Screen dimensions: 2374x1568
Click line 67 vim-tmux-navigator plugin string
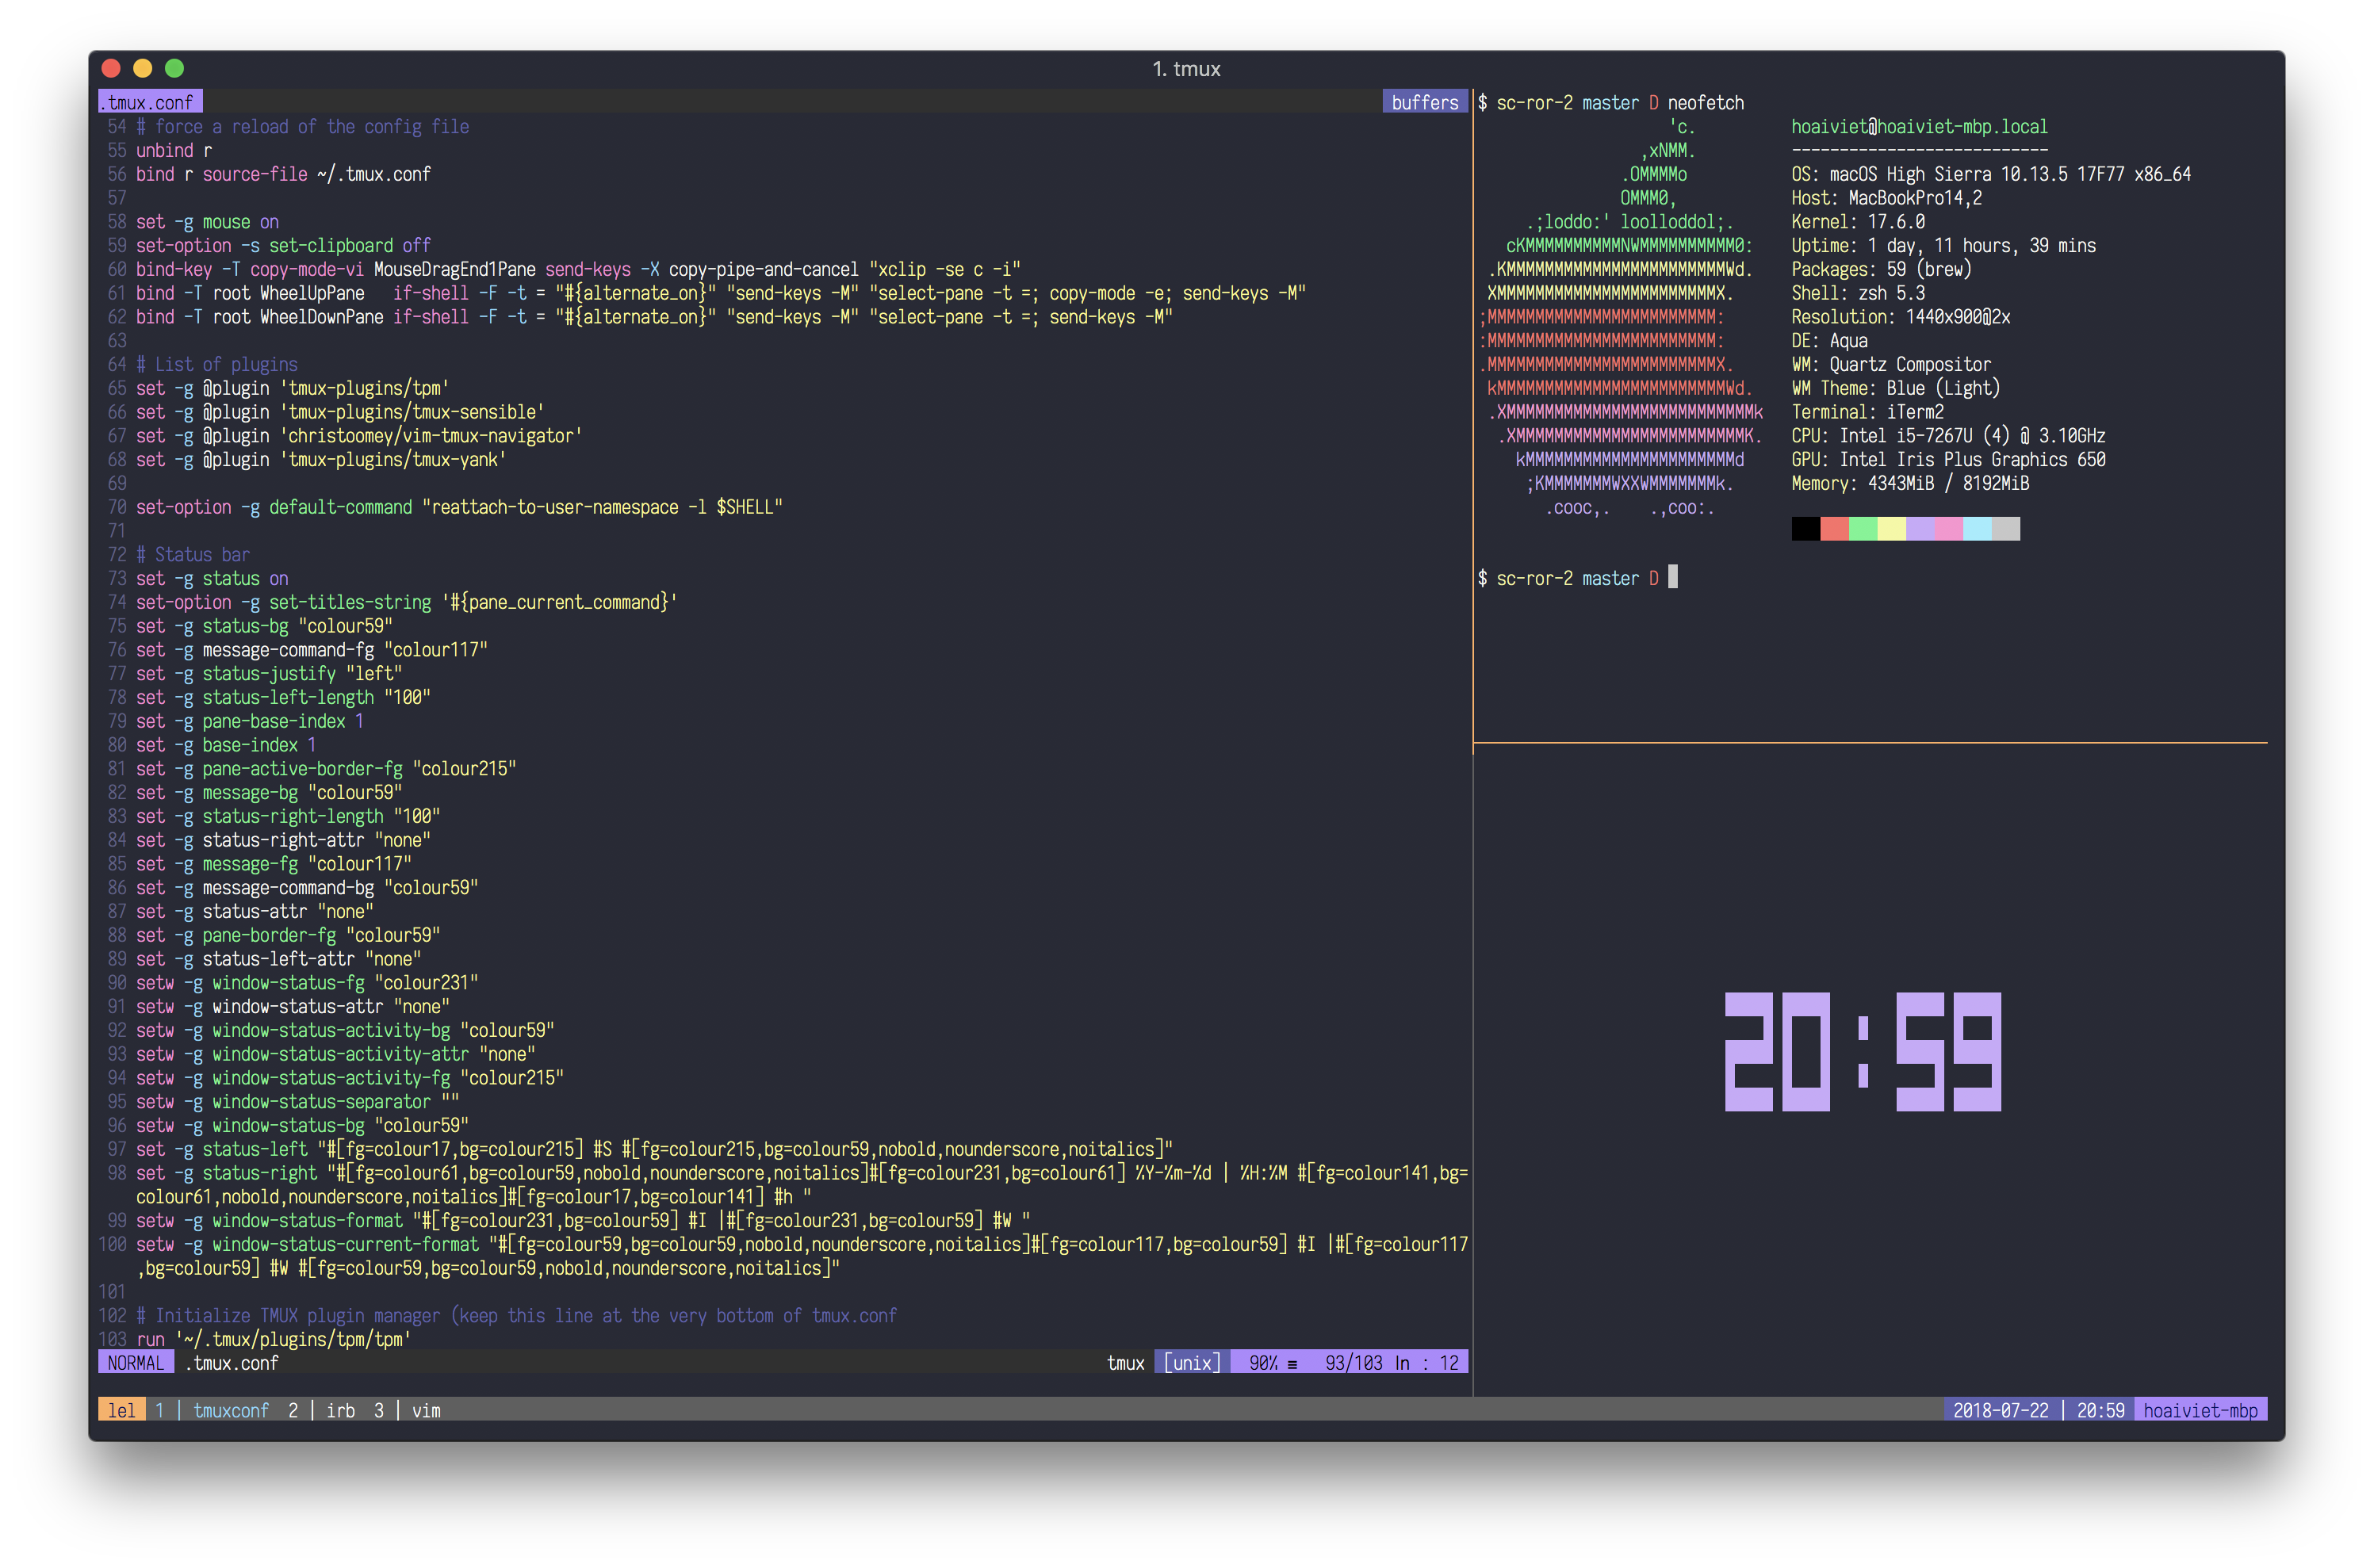click(430, 436)
